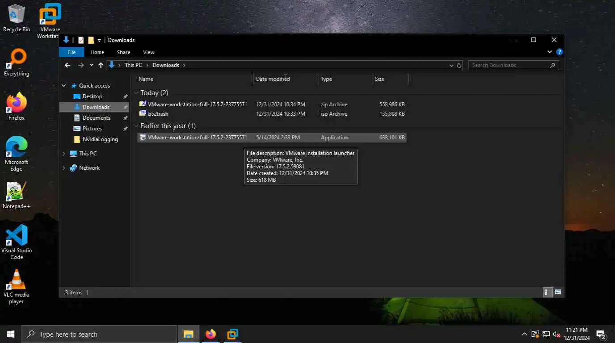Screen dimensions: 615x343
Task: Expand the Network tree node
Action: click(x=64, y=168)
